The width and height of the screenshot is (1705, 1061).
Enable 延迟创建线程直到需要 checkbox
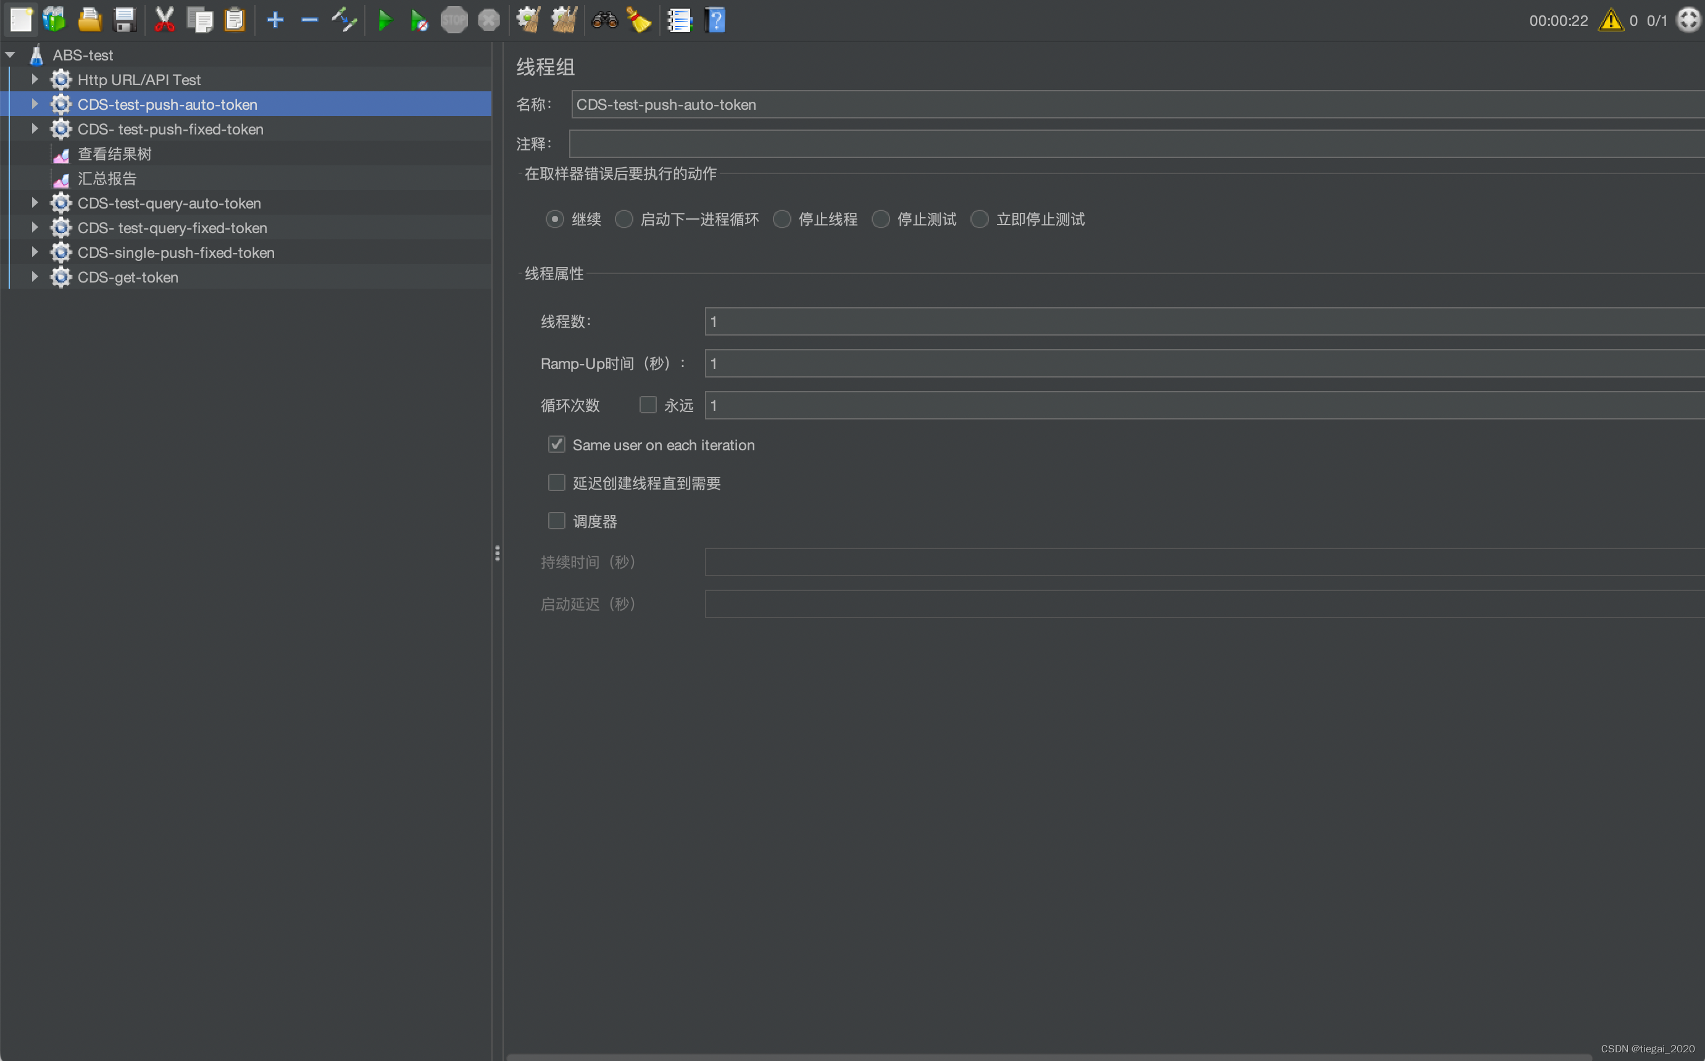tap(557, 483)
